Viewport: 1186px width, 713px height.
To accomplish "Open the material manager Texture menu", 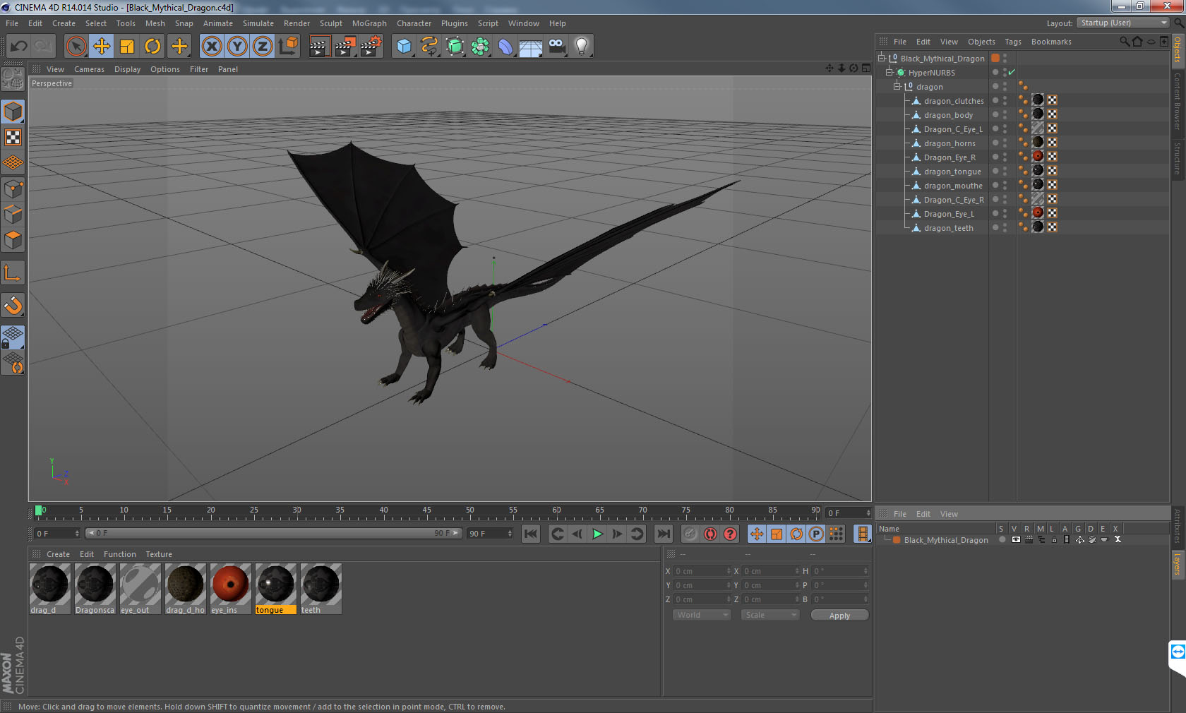I will pyautogui.click(x=159, y=554).
